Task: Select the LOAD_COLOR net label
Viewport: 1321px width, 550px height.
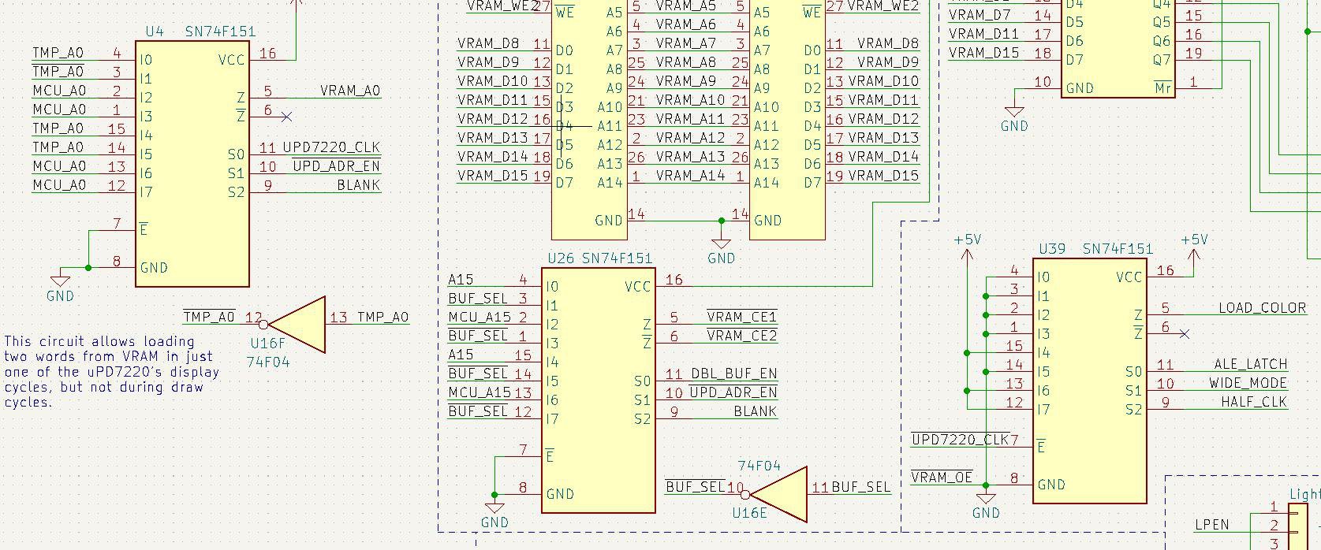Action: (1262, 308)
